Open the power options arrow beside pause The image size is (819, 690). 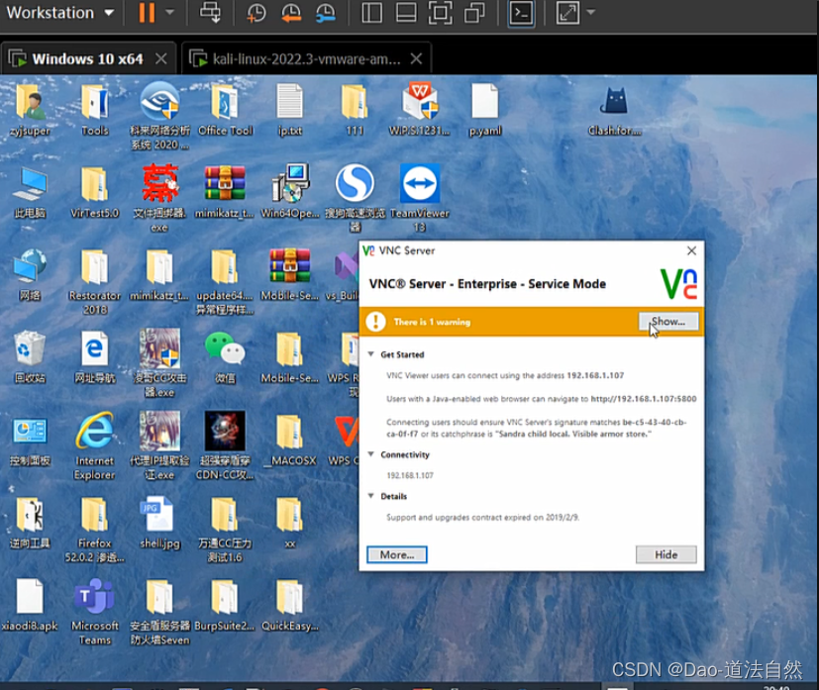click(169, 12)
